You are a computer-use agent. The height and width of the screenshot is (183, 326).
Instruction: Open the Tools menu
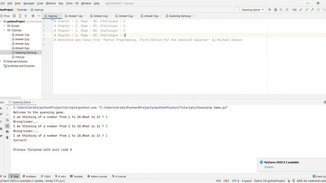click(x=69, y=4)
